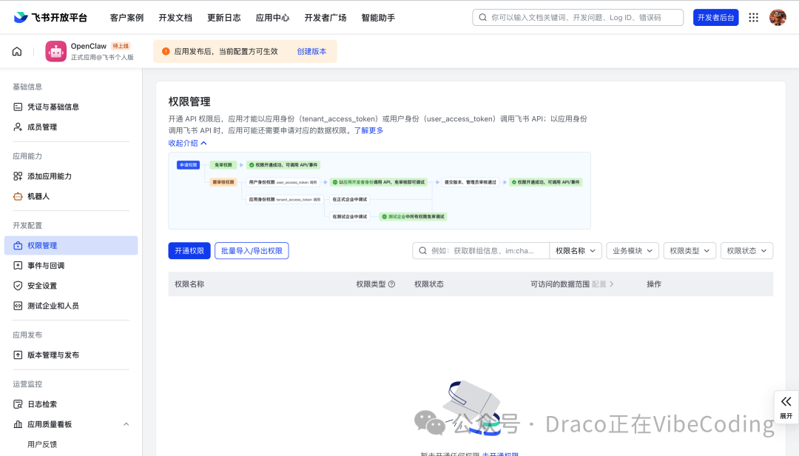
Task: Open the 权限类型 filter dropdown
Action: pos(689,250)
